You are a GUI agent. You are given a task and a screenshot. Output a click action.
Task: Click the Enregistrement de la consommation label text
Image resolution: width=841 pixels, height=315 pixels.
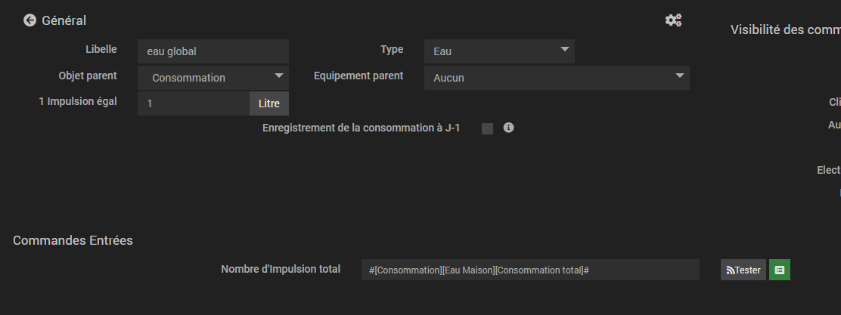361,128
